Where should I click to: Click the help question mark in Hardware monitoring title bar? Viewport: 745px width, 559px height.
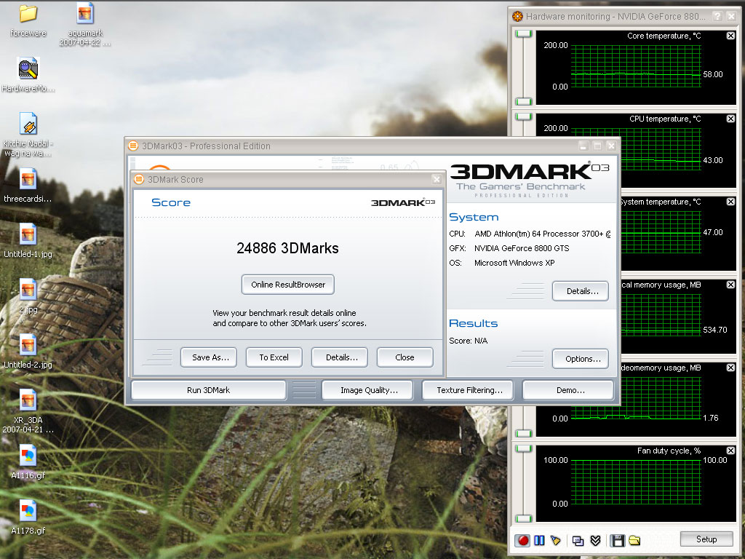pos(717,16)
